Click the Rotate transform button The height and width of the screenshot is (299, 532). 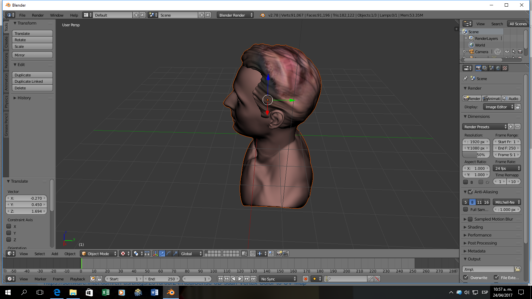tap(32, 40)
